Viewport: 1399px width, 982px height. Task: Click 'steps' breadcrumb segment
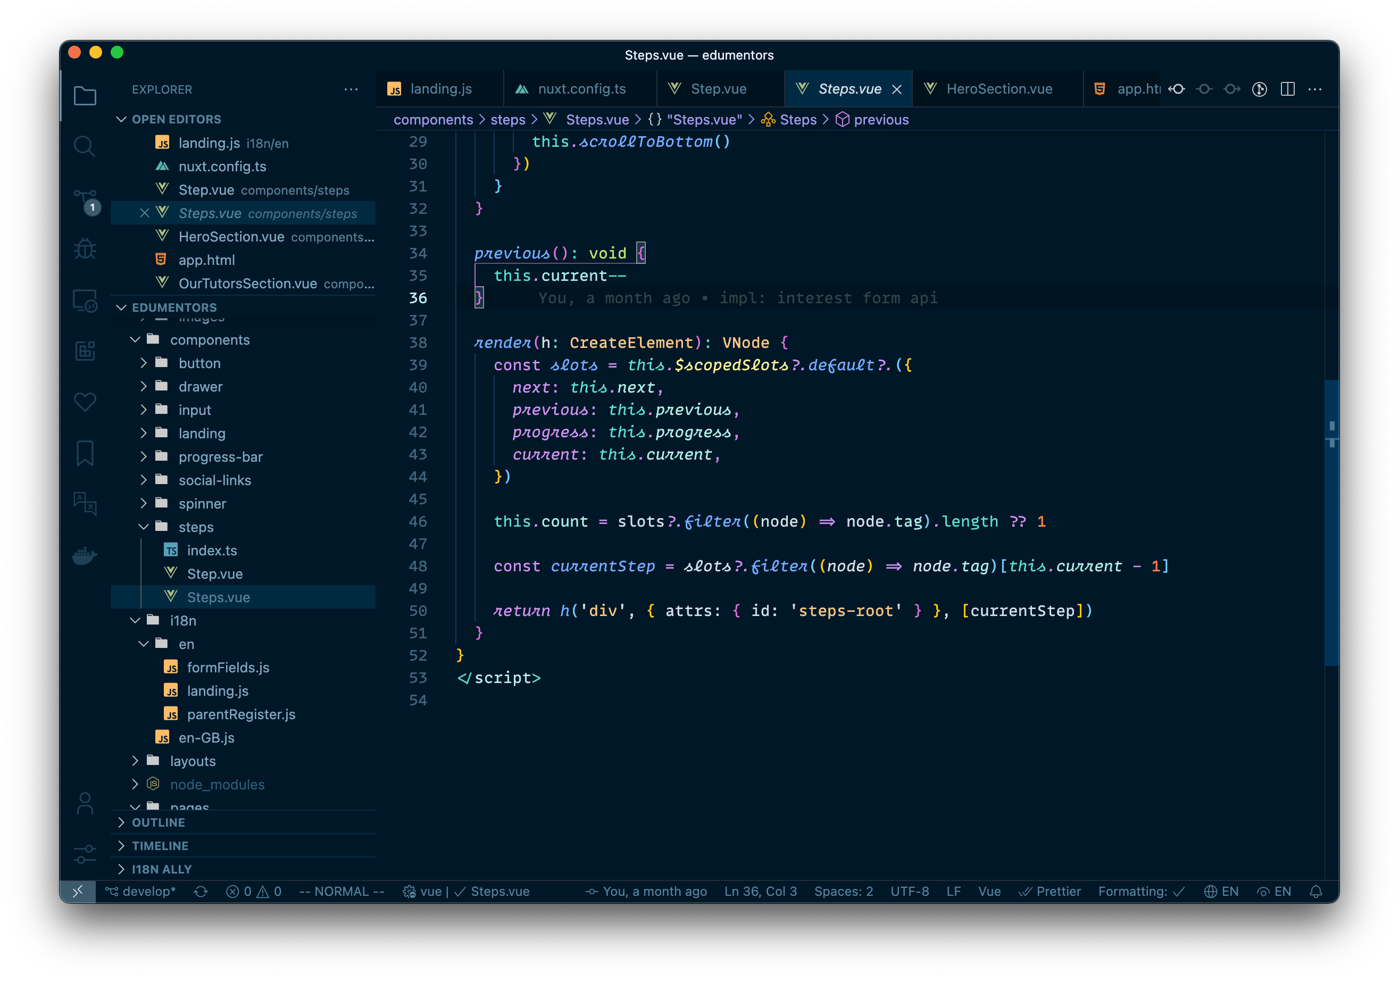pos(507,119)
